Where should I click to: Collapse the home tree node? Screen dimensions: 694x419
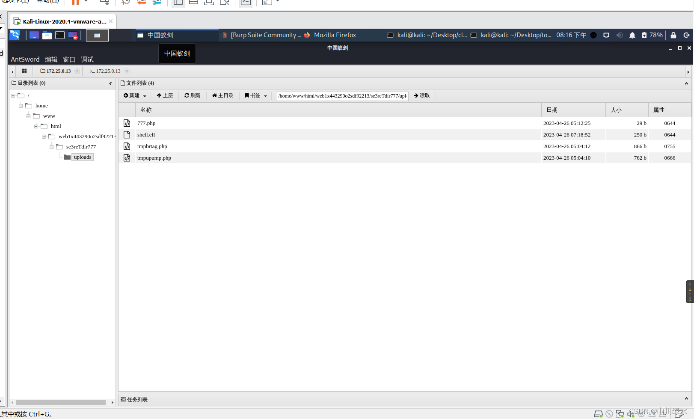tap(21, 106)
